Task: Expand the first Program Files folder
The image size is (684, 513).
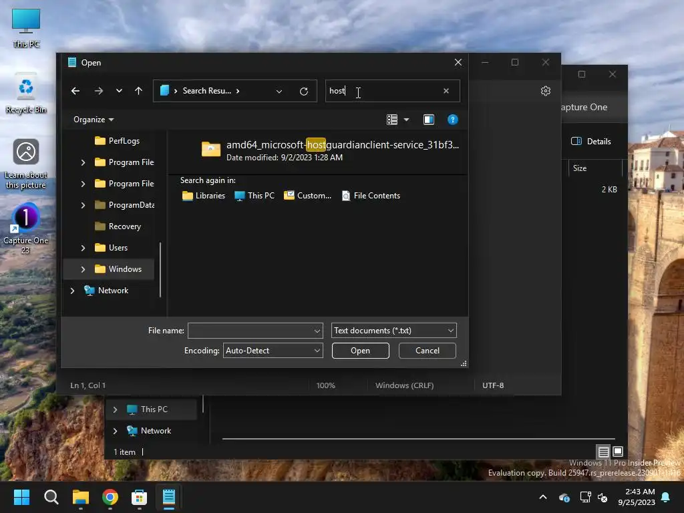Action: point(83,162)
